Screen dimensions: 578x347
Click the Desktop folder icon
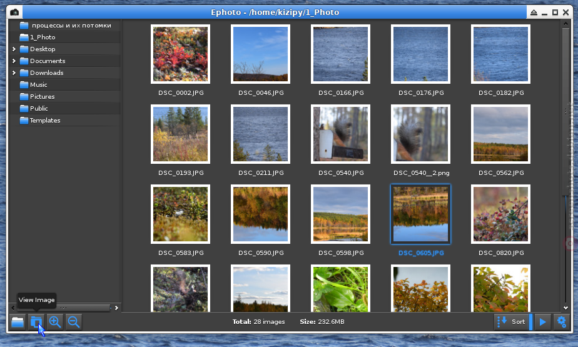click(24, 49)
